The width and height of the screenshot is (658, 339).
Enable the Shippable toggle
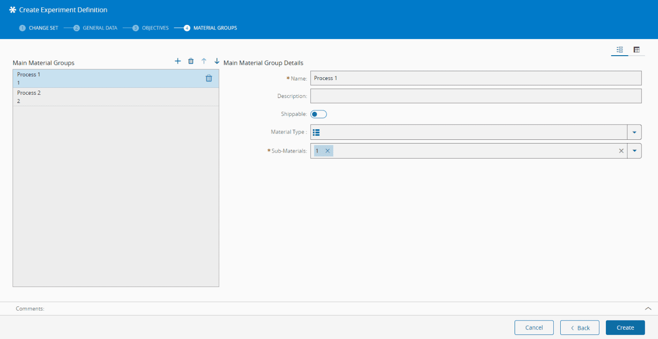pyautogui.click(x=318, y=114)
